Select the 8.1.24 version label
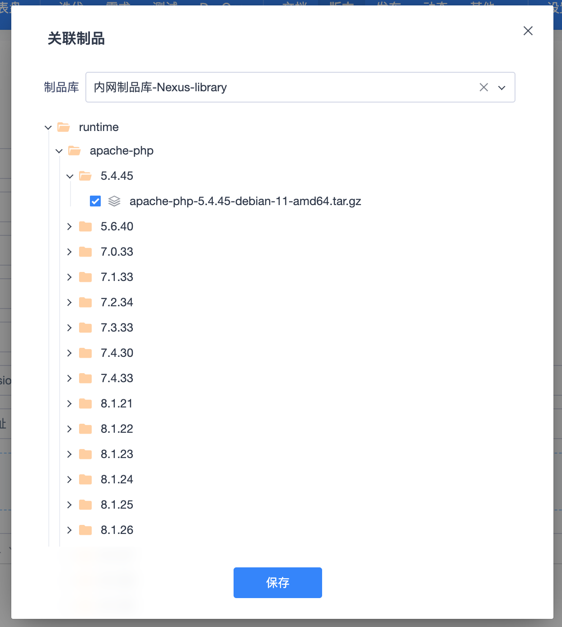 click(x=117, y=479)
